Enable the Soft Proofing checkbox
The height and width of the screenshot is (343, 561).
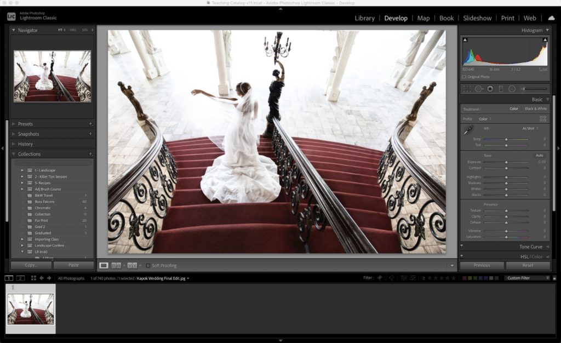148,266
